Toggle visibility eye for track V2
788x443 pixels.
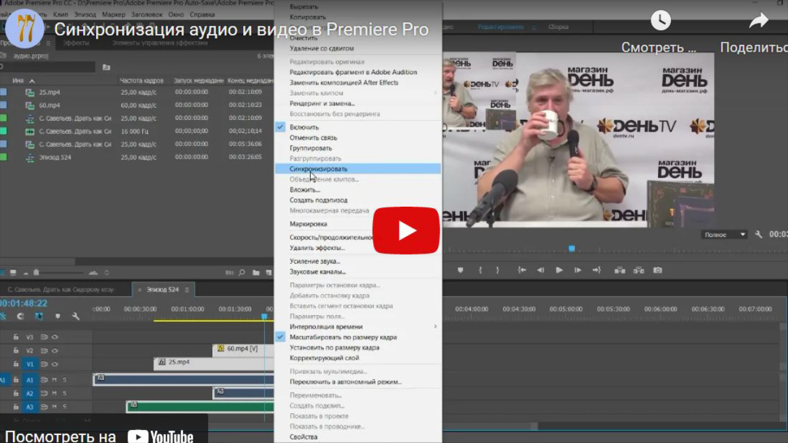click(55, 351)
